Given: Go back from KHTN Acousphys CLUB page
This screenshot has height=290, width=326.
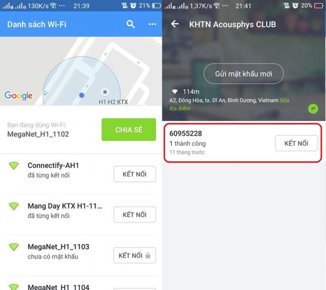Looking at the screenshot, I should (x=175, y=24).
